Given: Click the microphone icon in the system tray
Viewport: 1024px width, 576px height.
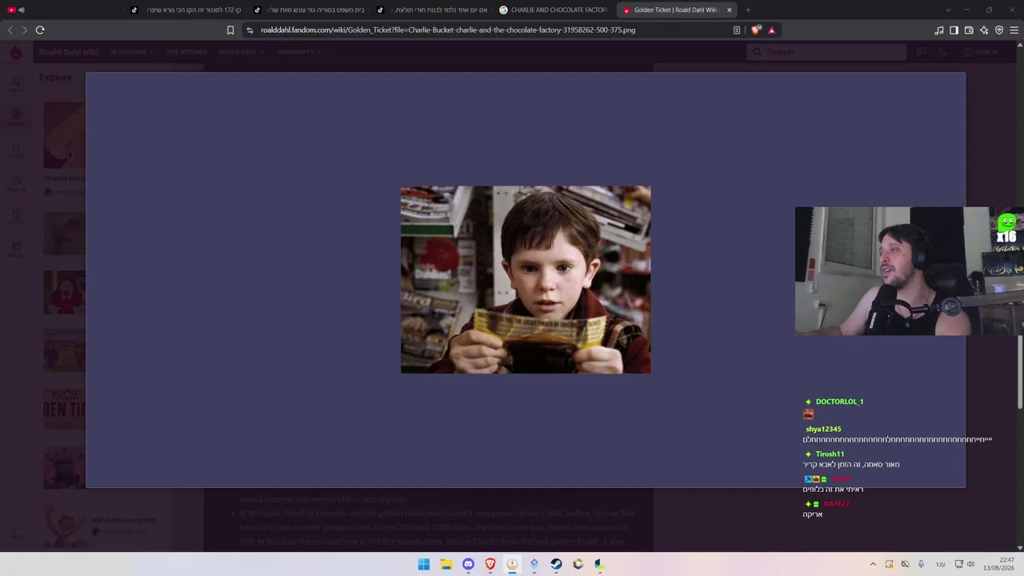Looking at the screenshot, I should coord(921,565).
